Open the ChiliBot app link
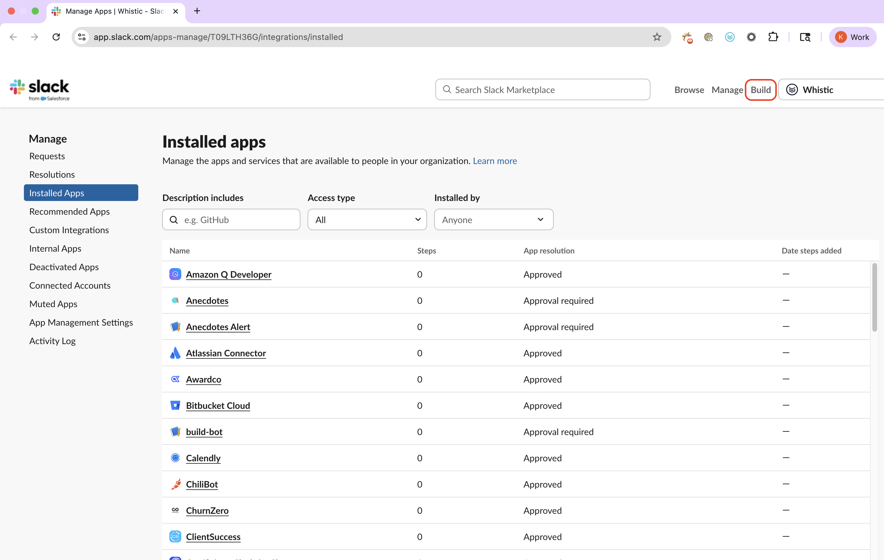This screenshot has width=884, height=560. point(202,484)
